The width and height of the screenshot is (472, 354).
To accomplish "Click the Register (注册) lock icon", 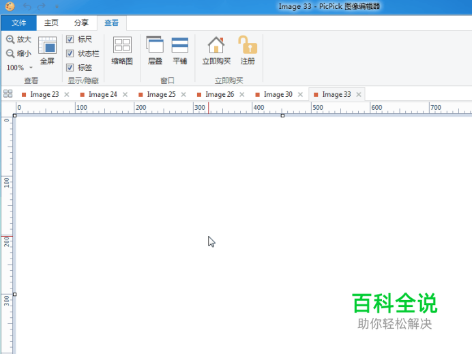I will coord(248,44).
